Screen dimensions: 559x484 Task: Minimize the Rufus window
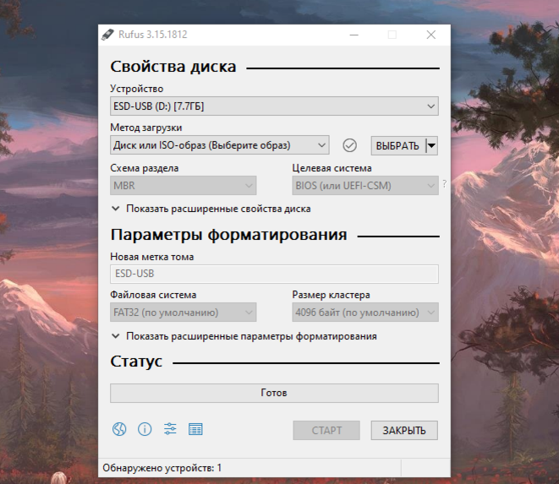[x=354, y=35]
